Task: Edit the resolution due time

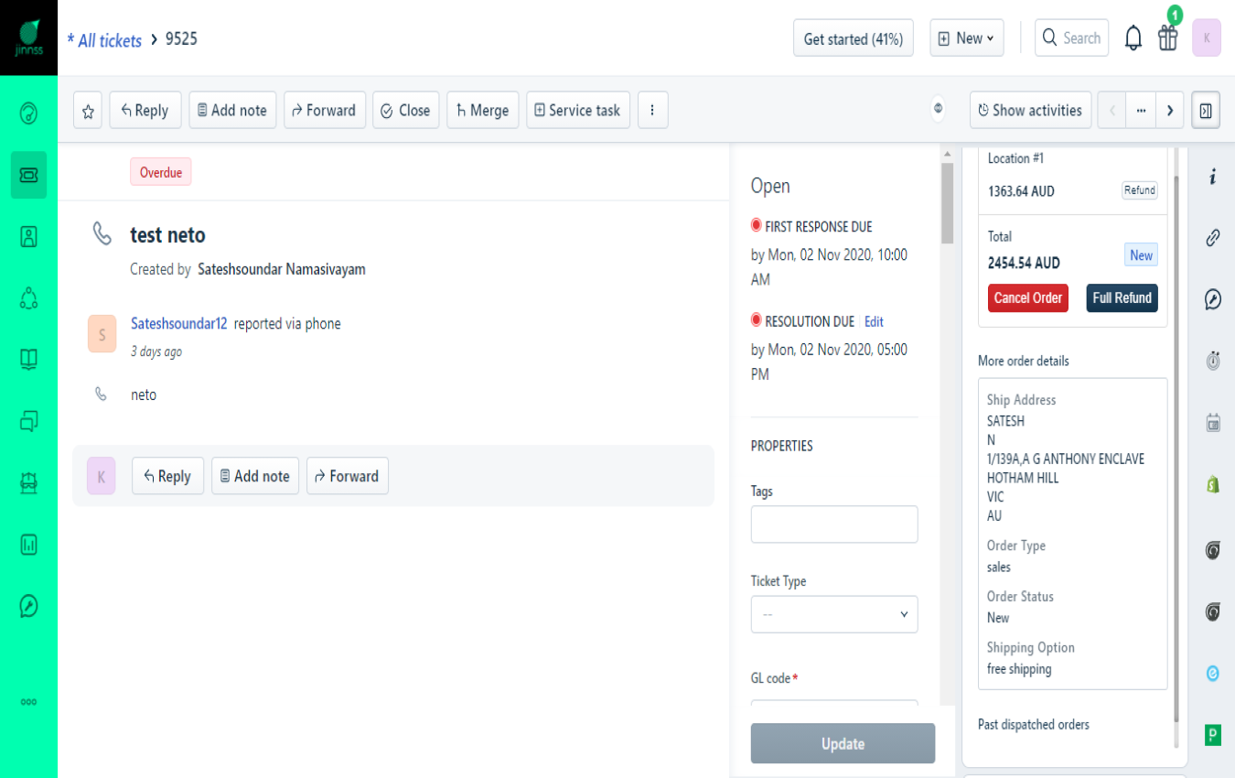Action: pos(873,321)
